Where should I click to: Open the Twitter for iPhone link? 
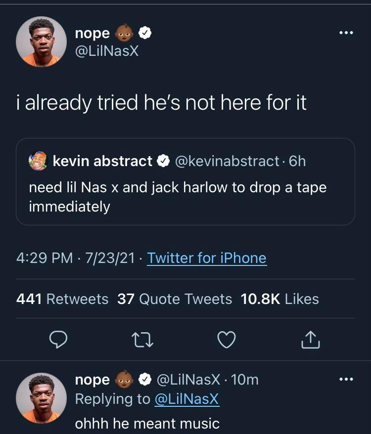207,258
